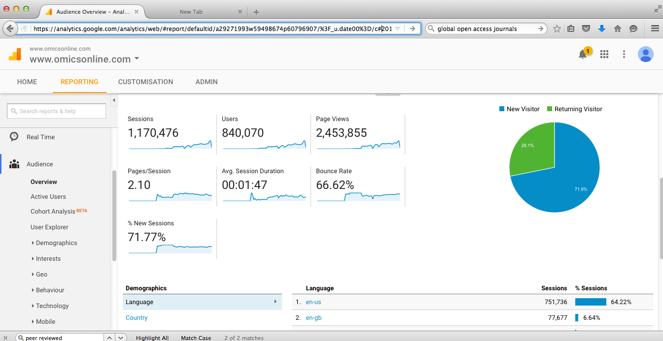663x341 pixels.
Task: Open the Firefox downloads arrow
Action: click(601, 29)
